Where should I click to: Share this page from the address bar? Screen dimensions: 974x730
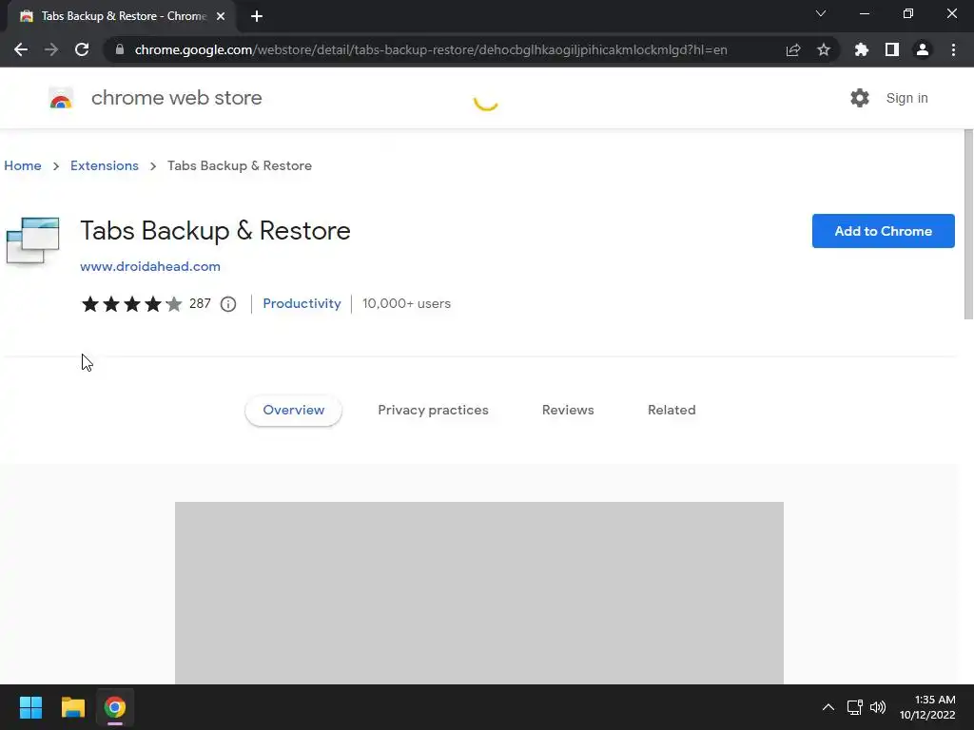click(x=793, y=49)
